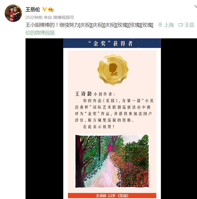197x199 pixels.
Task: Click the 王诗龄小创作者 heading in video
Action: pyautogui.click(x=95, y=94)
